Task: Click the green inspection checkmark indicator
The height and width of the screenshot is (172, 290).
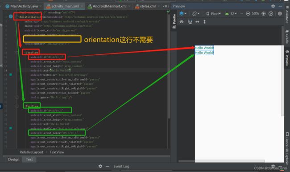Action: (168, 12)
